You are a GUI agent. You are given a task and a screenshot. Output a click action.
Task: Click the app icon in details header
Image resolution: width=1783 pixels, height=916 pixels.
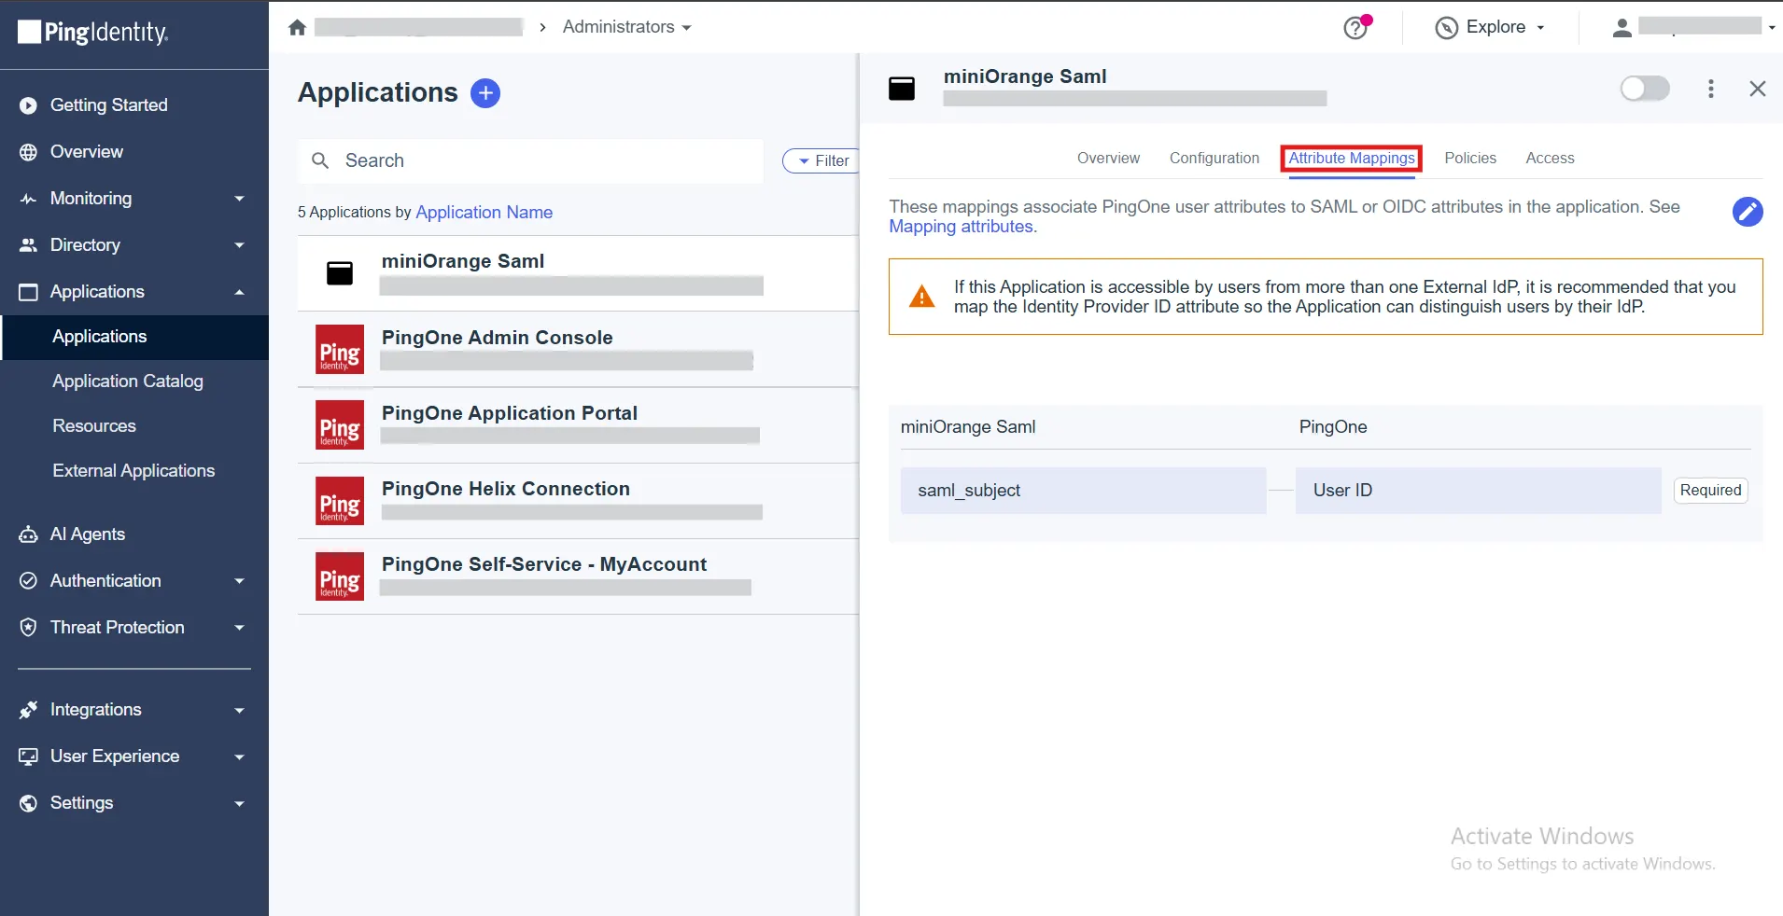tap(902, 89)
